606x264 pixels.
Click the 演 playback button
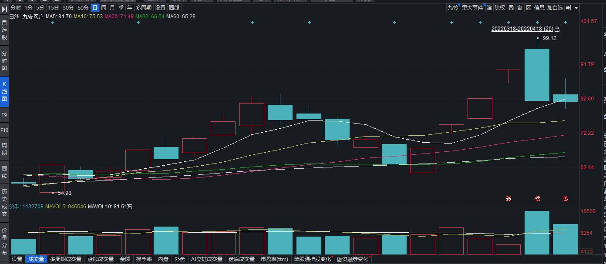pos(489,8)
